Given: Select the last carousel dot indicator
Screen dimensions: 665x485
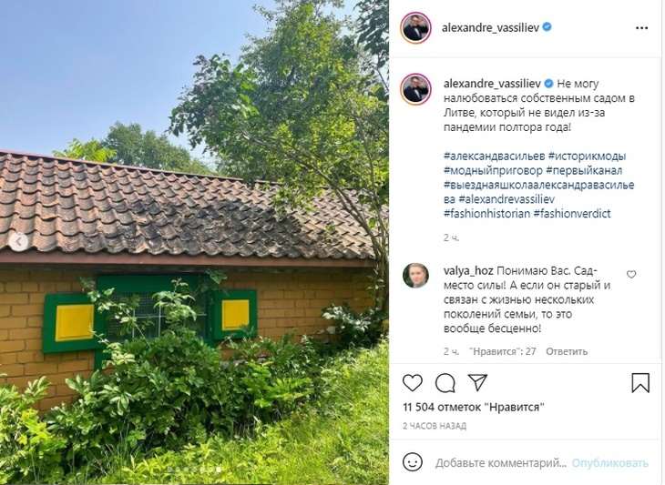Looking at the screenshot, I should 219,470.
